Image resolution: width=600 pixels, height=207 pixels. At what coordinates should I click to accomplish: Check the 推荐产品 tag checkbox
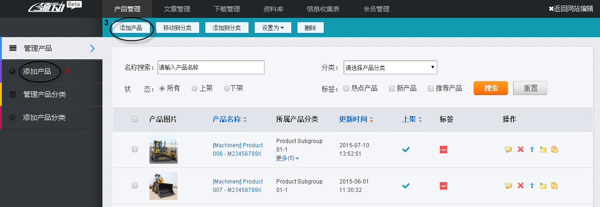tap(431, 88)
